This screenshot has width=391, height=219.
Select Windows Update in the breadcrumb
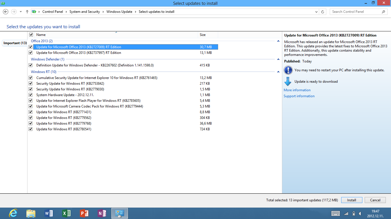tap(119, 12)
